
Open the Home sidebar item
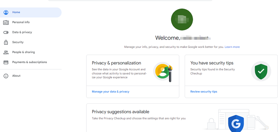point(31,12)
